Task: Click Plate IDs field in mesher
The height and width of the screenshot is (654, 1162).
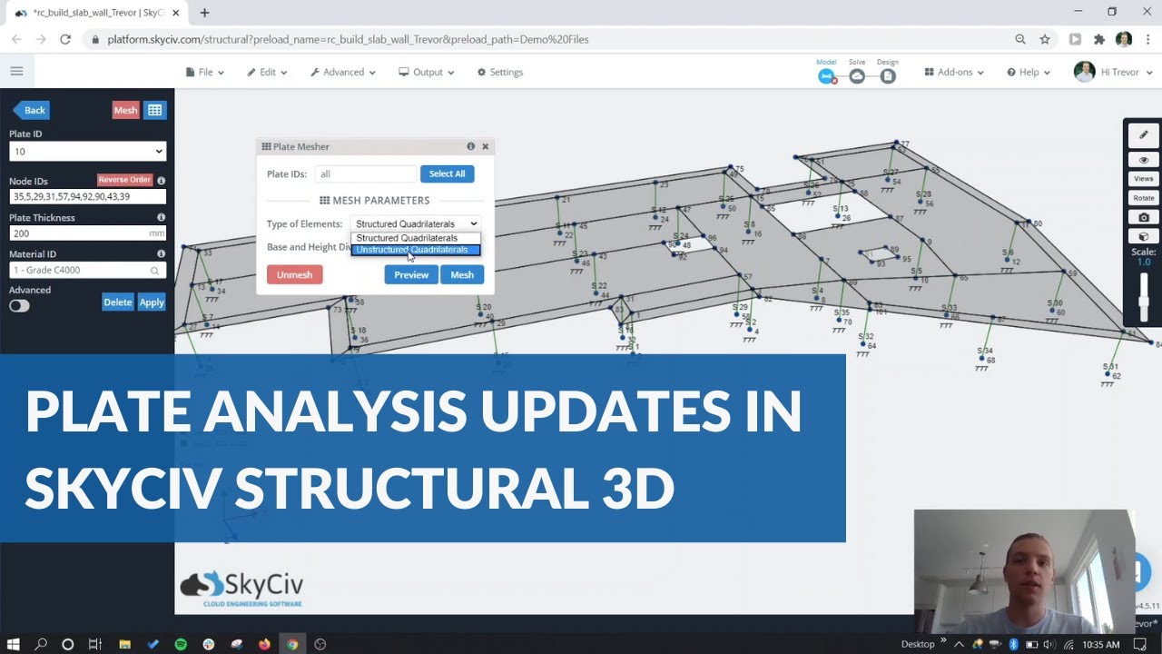Action: pyautogui.click(x=365, y=173)
